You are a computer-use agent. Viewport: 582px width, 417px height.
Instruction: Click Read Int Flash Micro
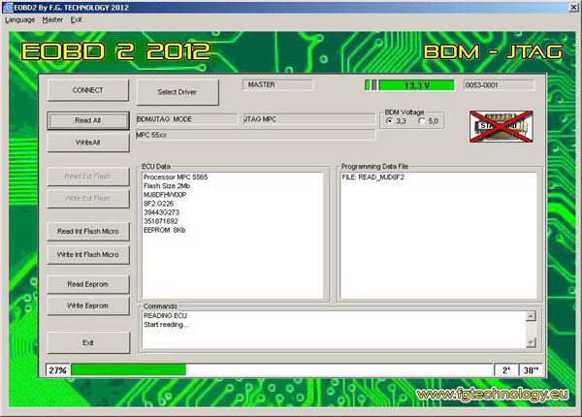pos(88,232)
